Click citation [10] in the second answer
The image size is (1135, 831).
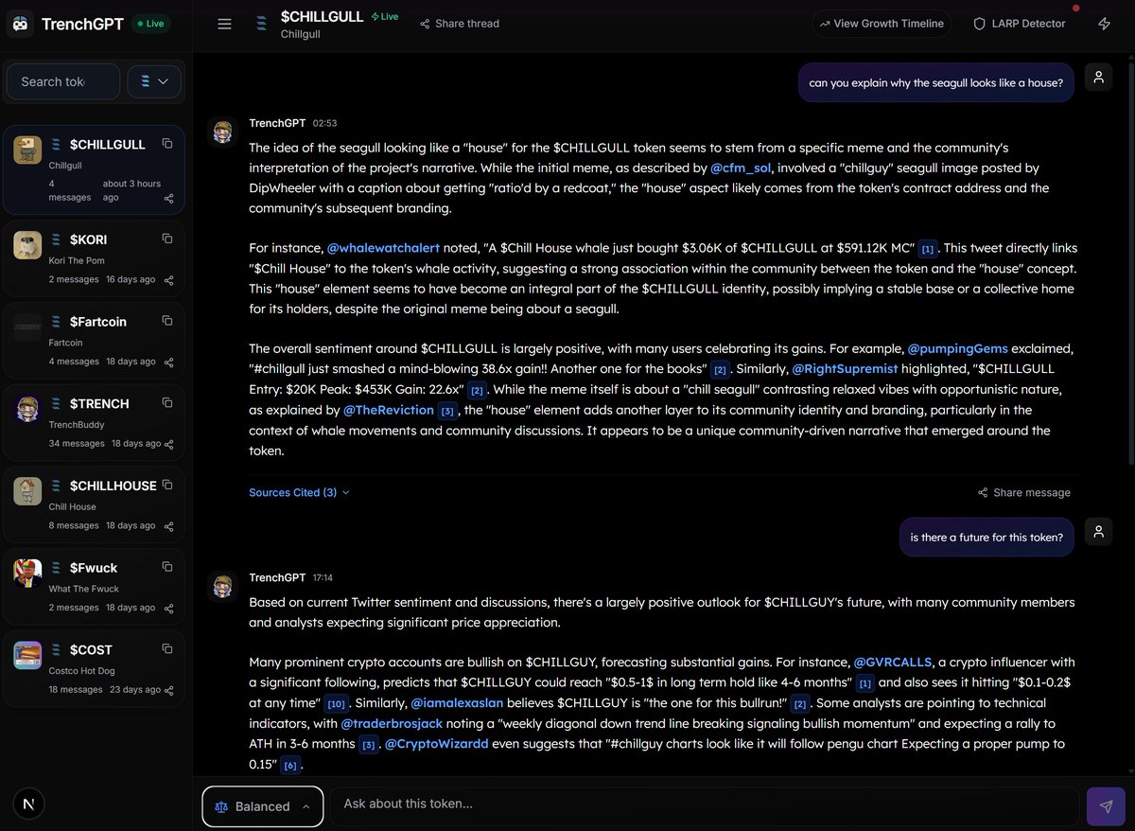click(x=336, y=704)
